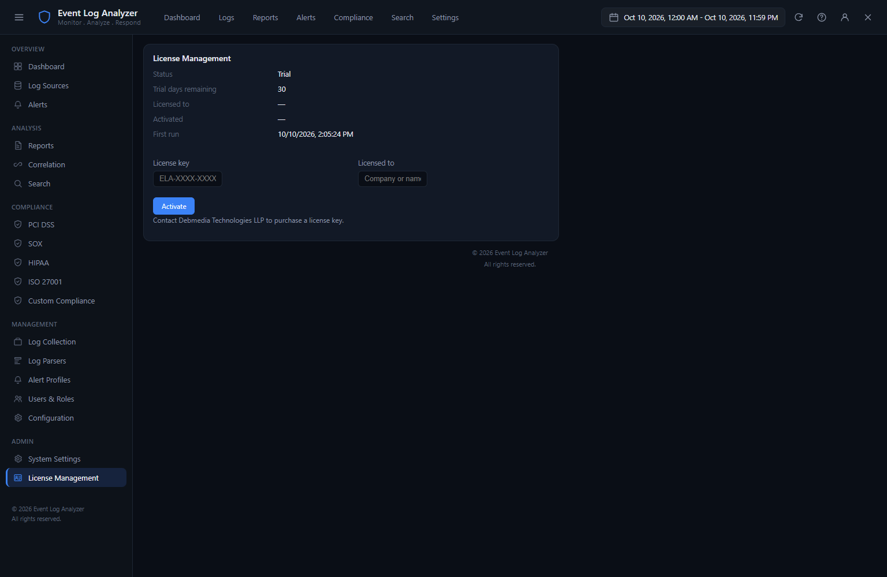
Task: Open Custom Compliance in sidebar
Action: [66, 301]
